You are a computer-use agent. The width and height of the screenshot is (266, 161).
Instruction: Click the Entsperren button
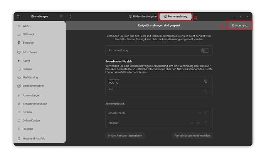240,25
